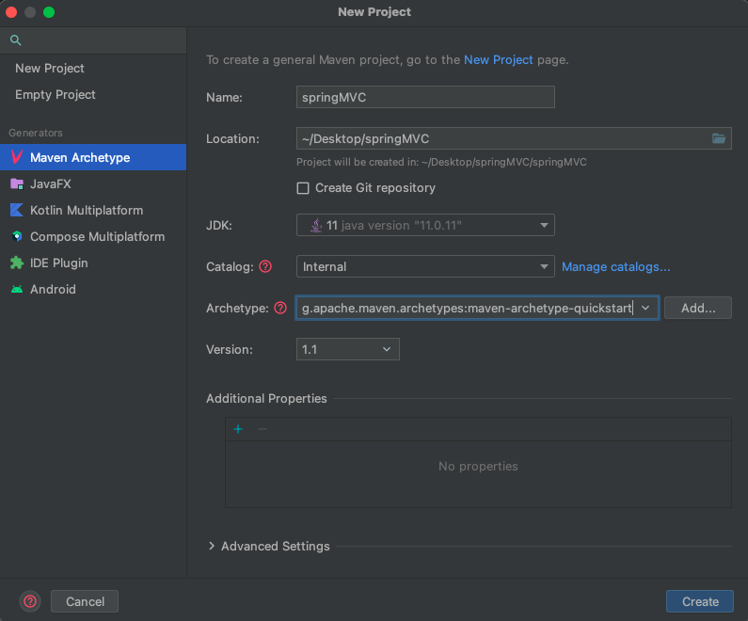Screen dimensions: 748x621
Task: Click the Android robot icon
Action: point(17,289)
